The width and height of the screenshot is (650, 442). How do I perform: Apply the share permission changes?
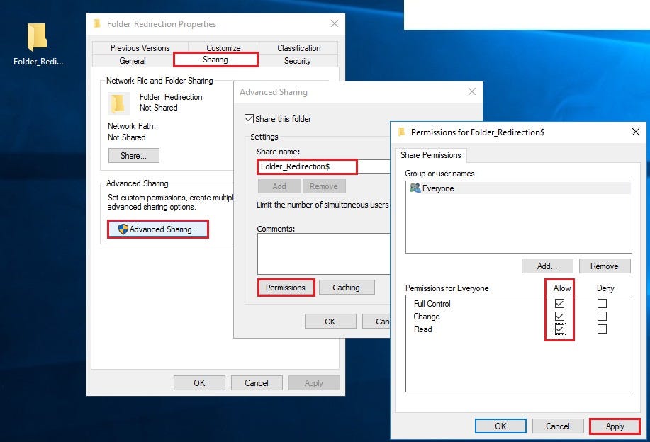614,426
